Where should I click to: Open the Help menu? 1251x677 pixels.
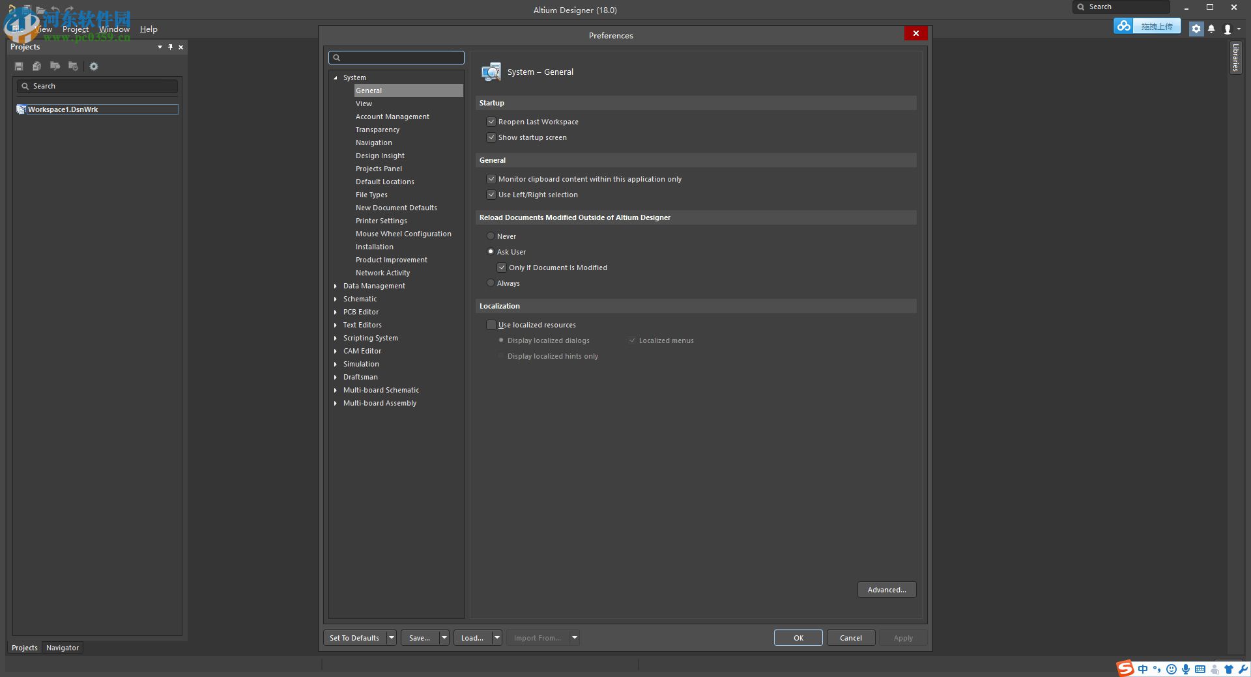tap(149, 29)
